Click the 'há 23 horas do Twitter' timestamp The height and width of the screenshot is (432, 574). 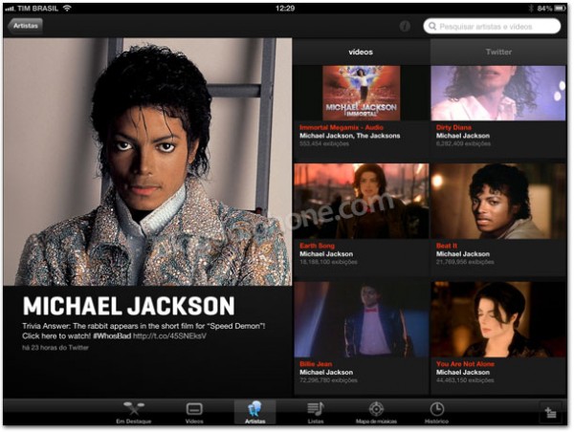55,348
